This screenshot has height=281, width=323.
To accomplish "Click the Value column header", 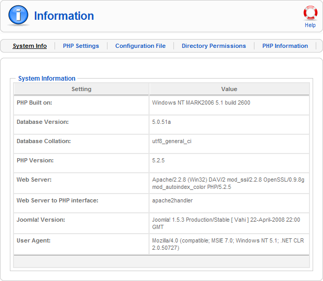I will coord(229,89).
